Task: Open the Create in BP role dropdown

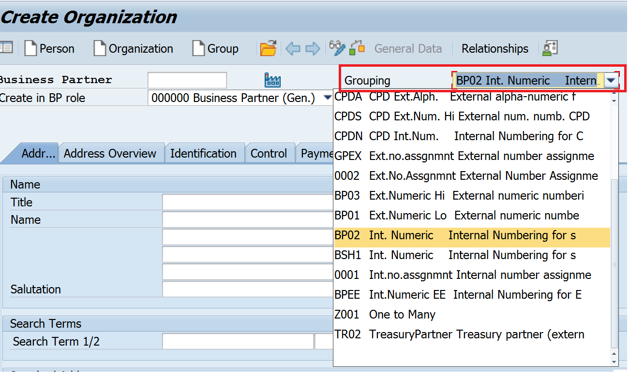Action: (x=326, y=98)
